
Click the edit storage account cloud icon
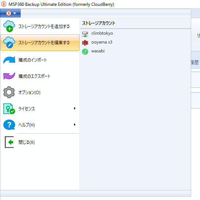click(9, 42)
